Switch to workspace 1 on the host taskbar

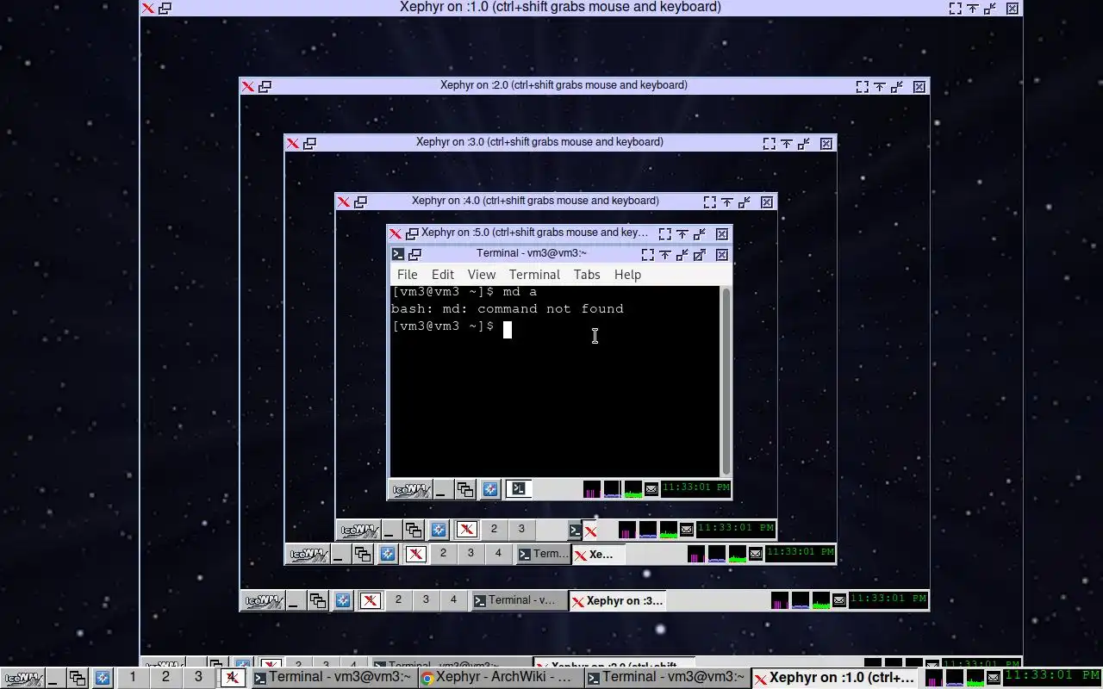[133, 677]
